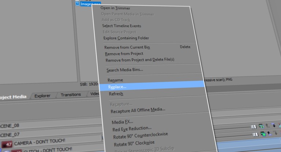Choose Rename in the context menu

coord(115,80)
